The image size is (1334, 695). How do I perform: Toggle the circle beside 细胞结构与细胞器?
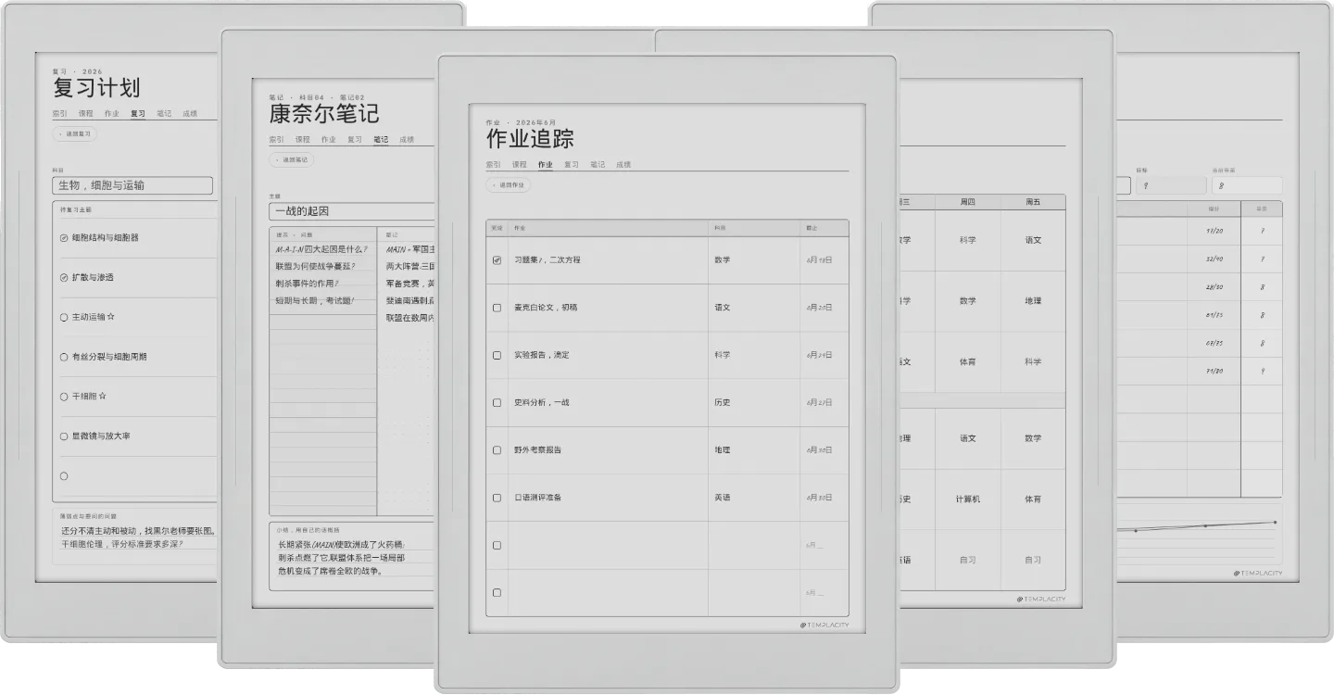[x=64, y=237]
